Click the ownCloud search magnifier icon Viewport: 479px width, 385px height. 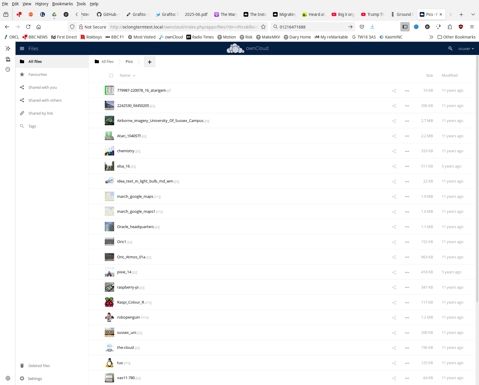pos(450,48)
